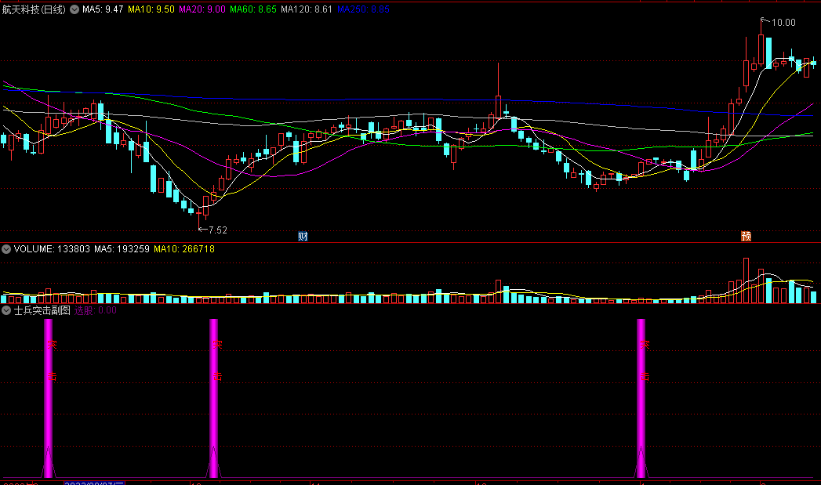The image size is (821, 485).
Task: Click the blue MA250: 8.85 label
Action: (363, 9)
